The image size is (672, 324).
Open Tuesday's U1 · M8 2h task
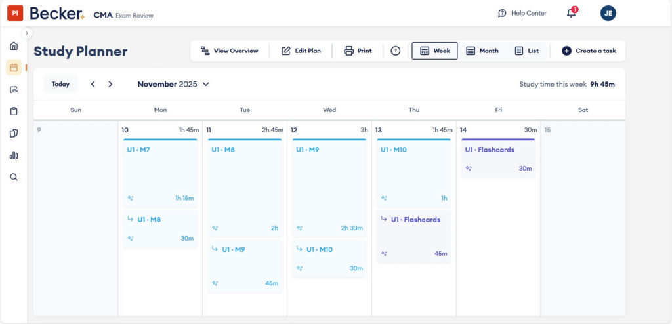point(245,188)
